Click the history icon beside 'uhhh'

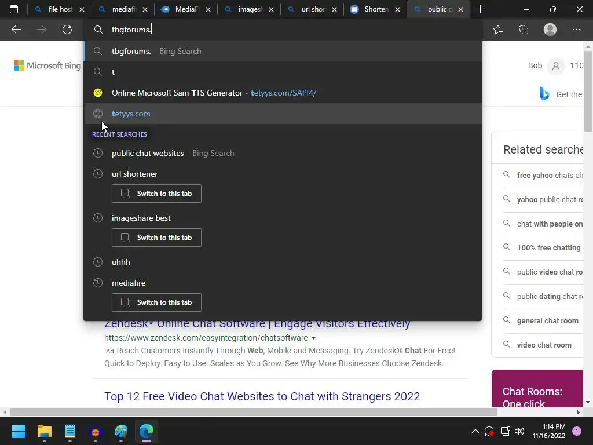(x=97, y=262)
